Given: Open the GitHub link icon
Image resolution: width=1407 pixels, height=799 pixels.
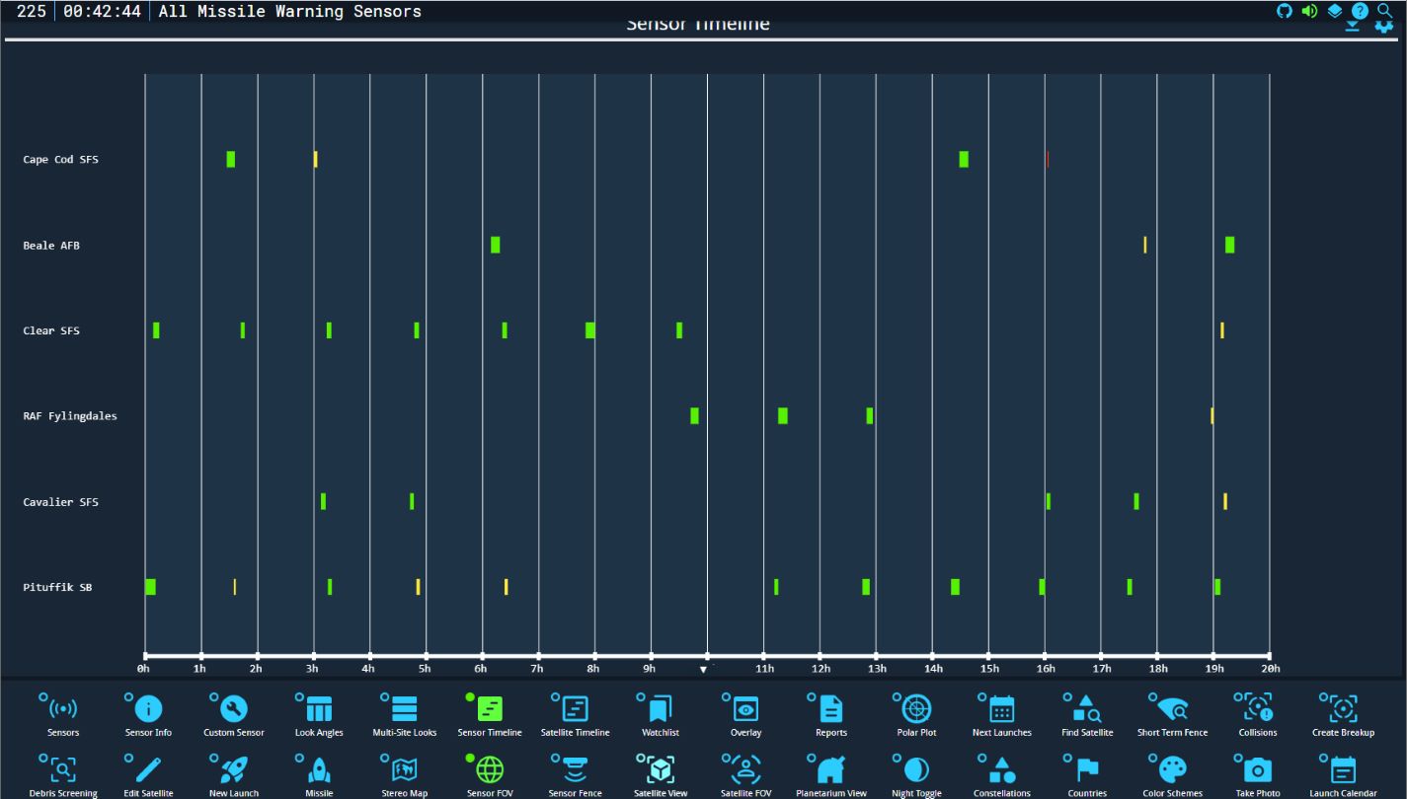Looking at the screenshot, I should tap(1285, 11).
